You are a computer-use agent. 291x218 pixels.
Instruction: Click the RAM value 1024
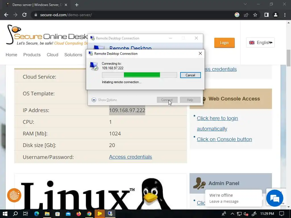(115, 133)
